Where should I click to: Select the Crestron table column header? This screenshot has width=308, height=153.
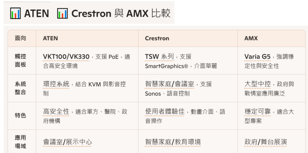pyautogui.click(x=157, y=38)
